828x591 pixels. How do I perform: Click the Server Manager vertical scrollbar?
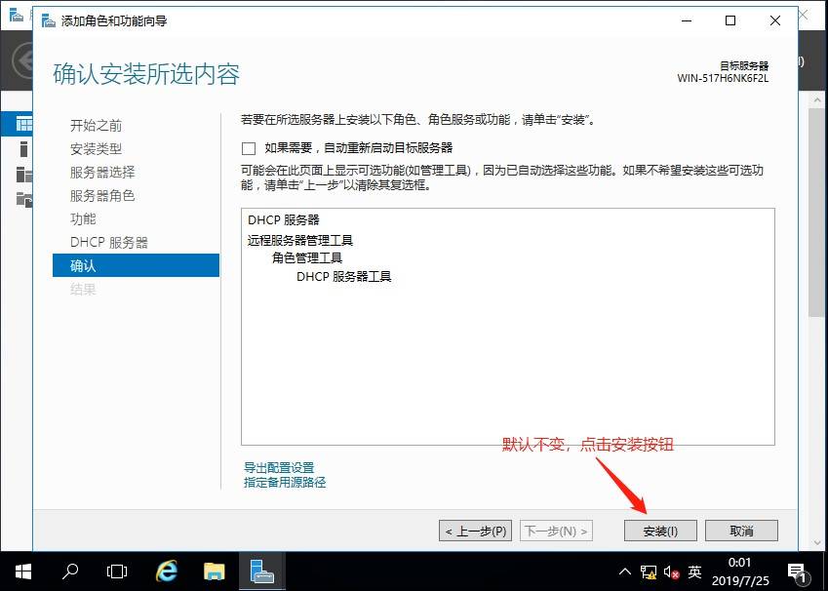[x=816, y=244]
